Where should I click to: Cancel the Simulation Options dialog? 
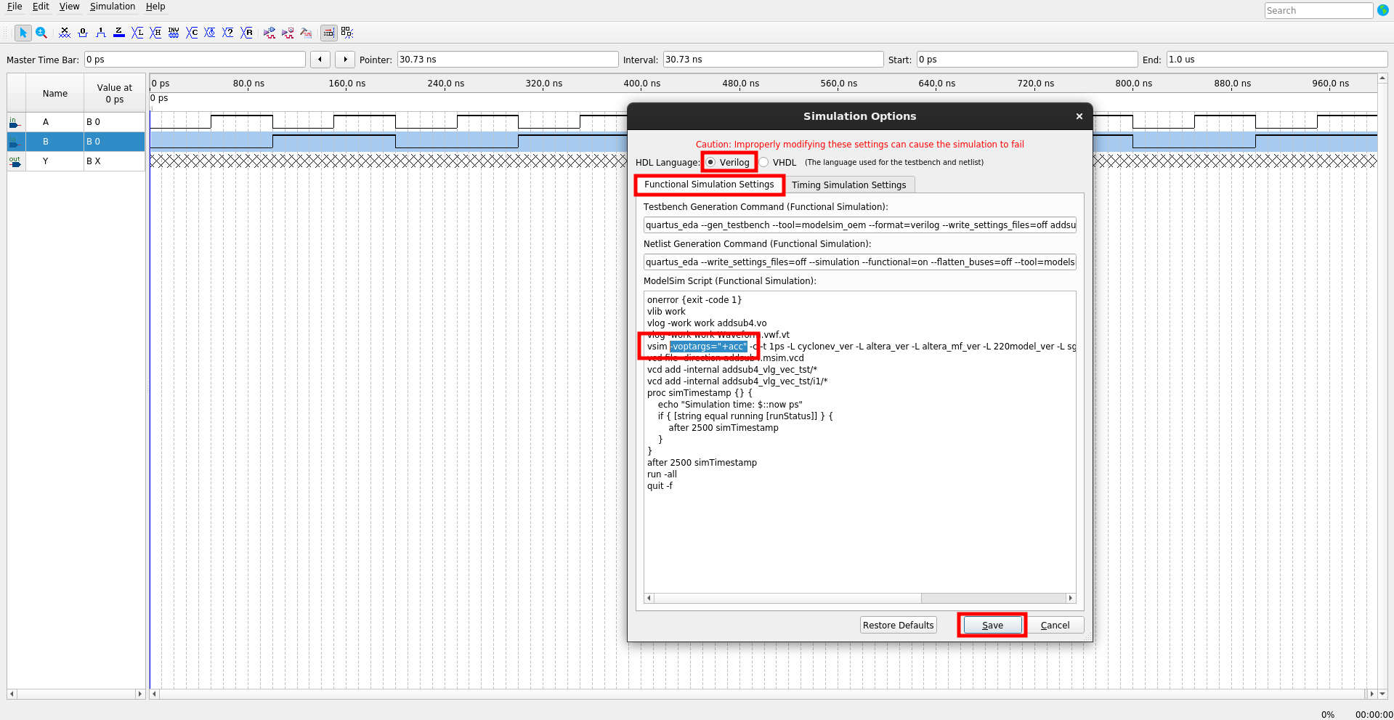pos(1055,625)
